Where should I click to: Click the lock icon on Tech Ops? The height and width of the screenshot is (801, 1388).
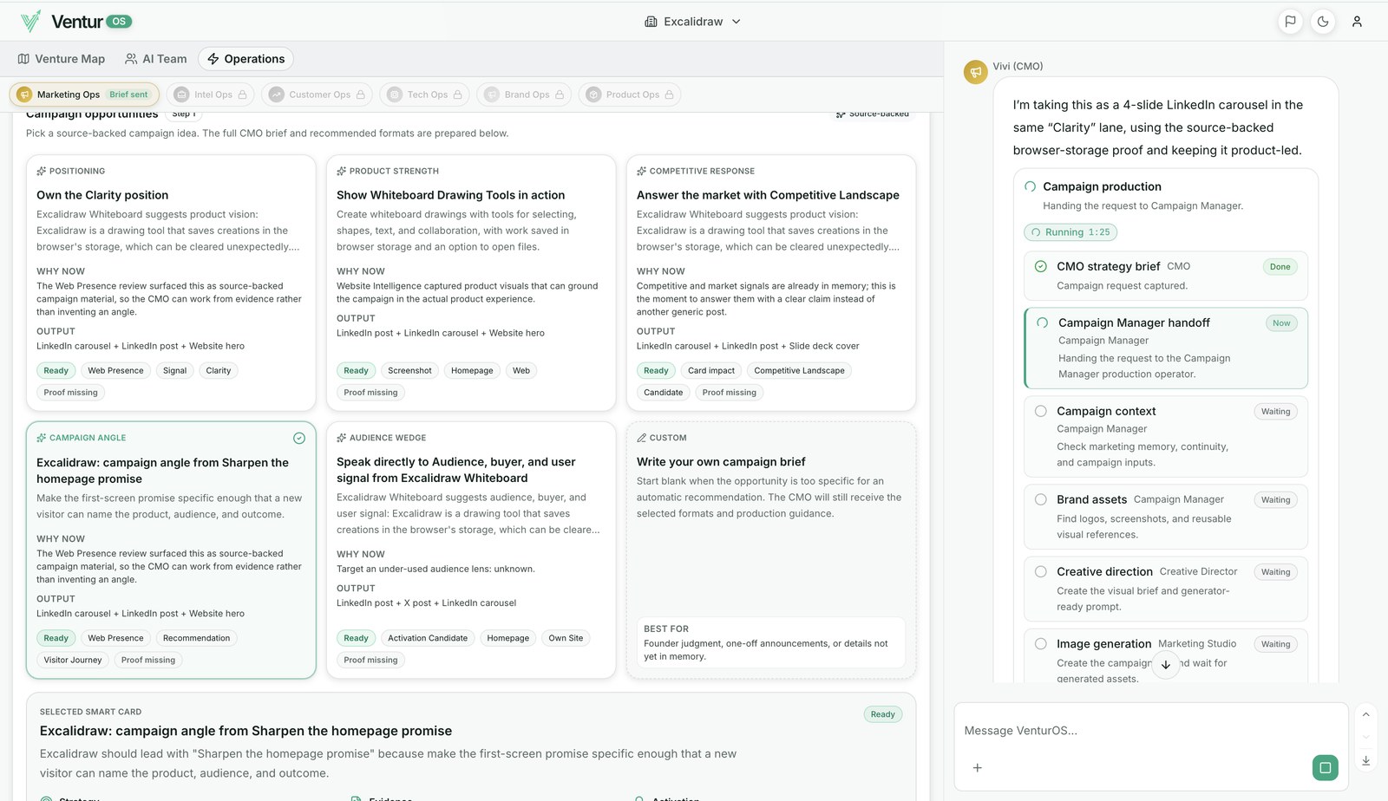coord(458,94)
